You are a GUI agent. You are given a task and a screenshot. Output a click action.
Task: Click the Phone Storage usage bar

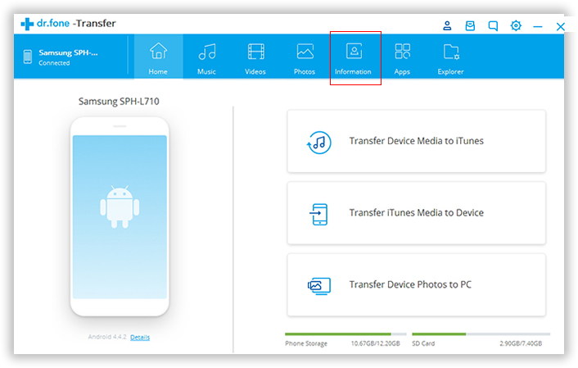(345, 334)
